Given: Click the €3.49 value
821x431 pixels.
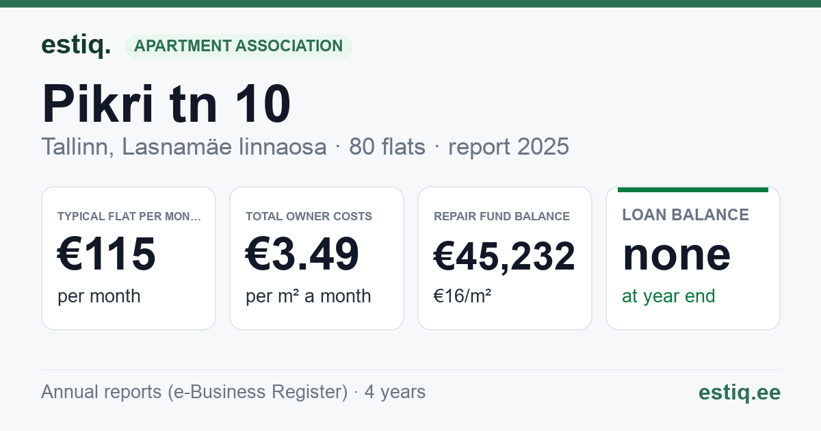Looking at the screenshot, I should click(x=302, y=254).
